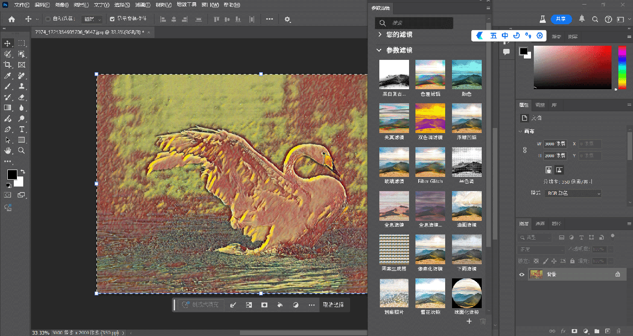Open the 类型 layer filter dropdown
633x336 pixels.
tap(535, 238)
